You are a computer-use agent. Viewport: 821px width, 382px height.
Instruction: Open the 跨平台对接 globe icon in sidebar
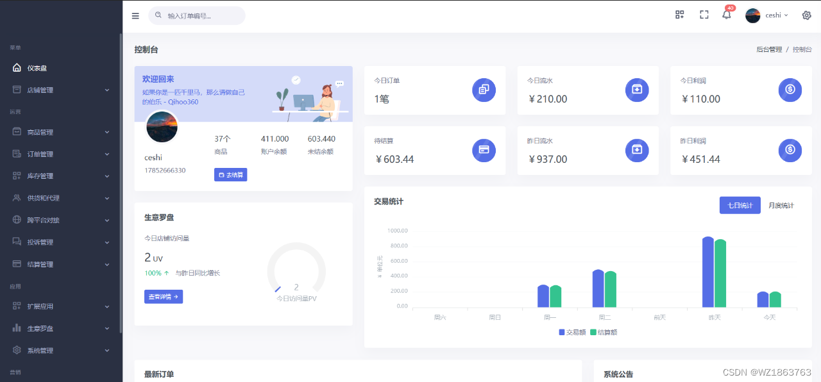16,220
